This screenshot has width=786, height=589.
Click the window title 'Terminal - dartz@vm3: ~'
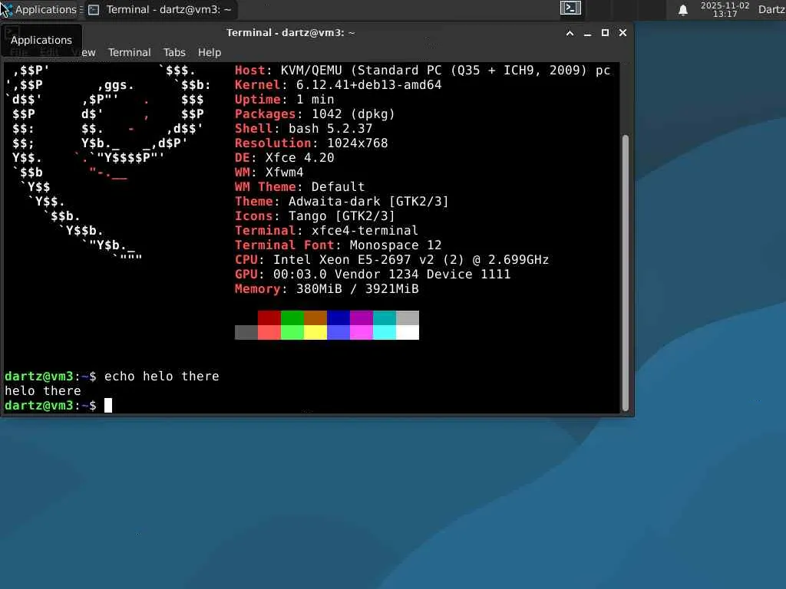click(x=291, y=32)
